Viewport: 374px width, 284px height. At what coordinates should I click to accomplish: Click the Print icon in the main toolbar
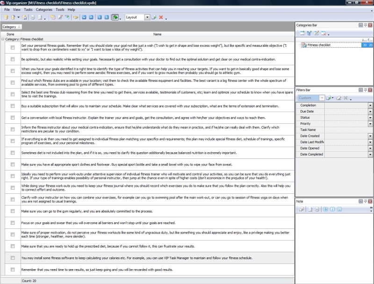pyautogui.click(x=33, y=17)
